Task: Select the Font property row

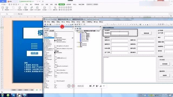Action: point(58,51)
